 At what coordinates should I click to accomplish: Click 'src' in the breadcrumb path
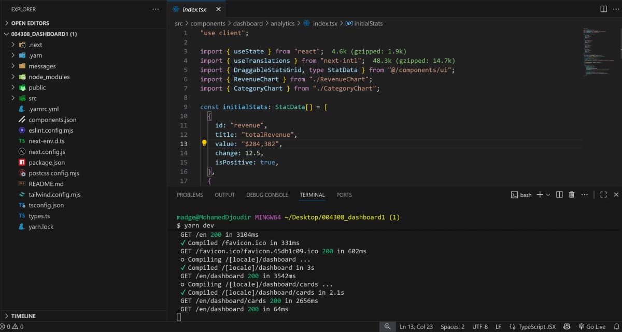(179, 23)
